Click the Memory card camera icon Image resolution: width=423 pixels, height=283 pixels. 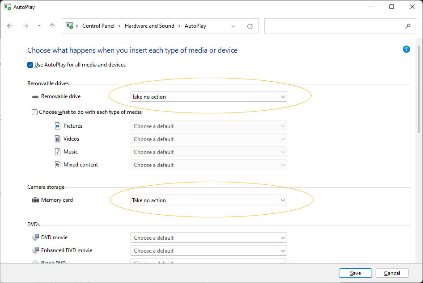35,200
